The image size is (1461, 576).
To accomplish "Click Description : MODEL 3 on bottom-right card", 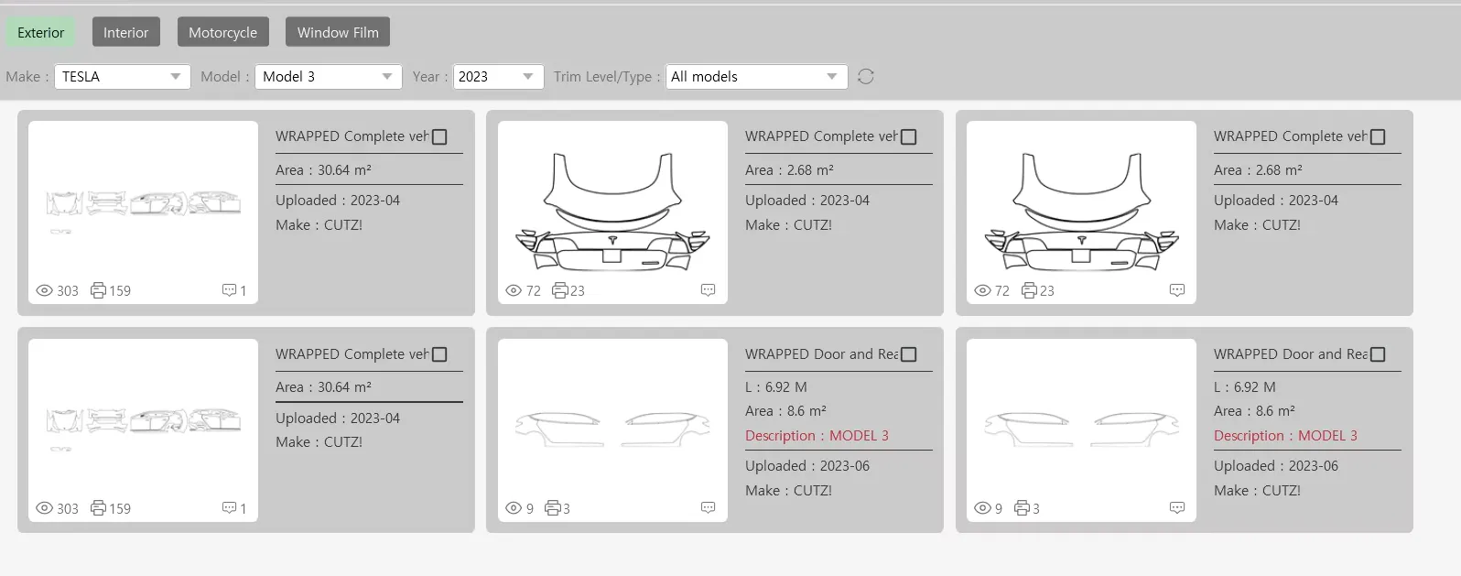I will coord(1285,436).
